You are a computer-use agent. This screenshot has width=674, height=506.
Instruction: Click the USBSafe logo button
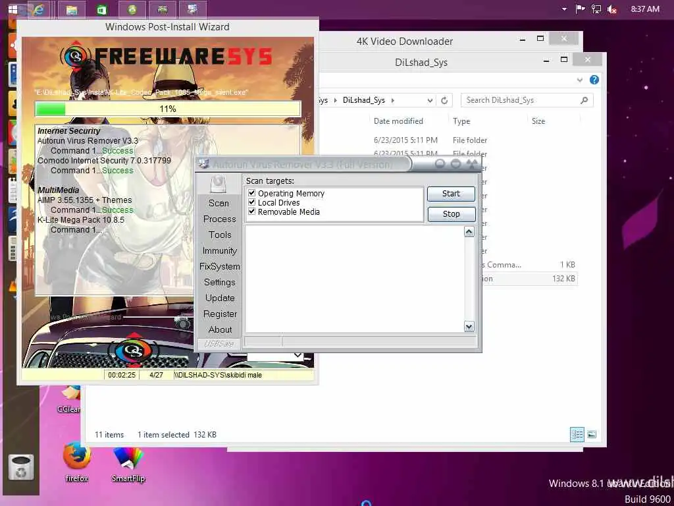219,343
